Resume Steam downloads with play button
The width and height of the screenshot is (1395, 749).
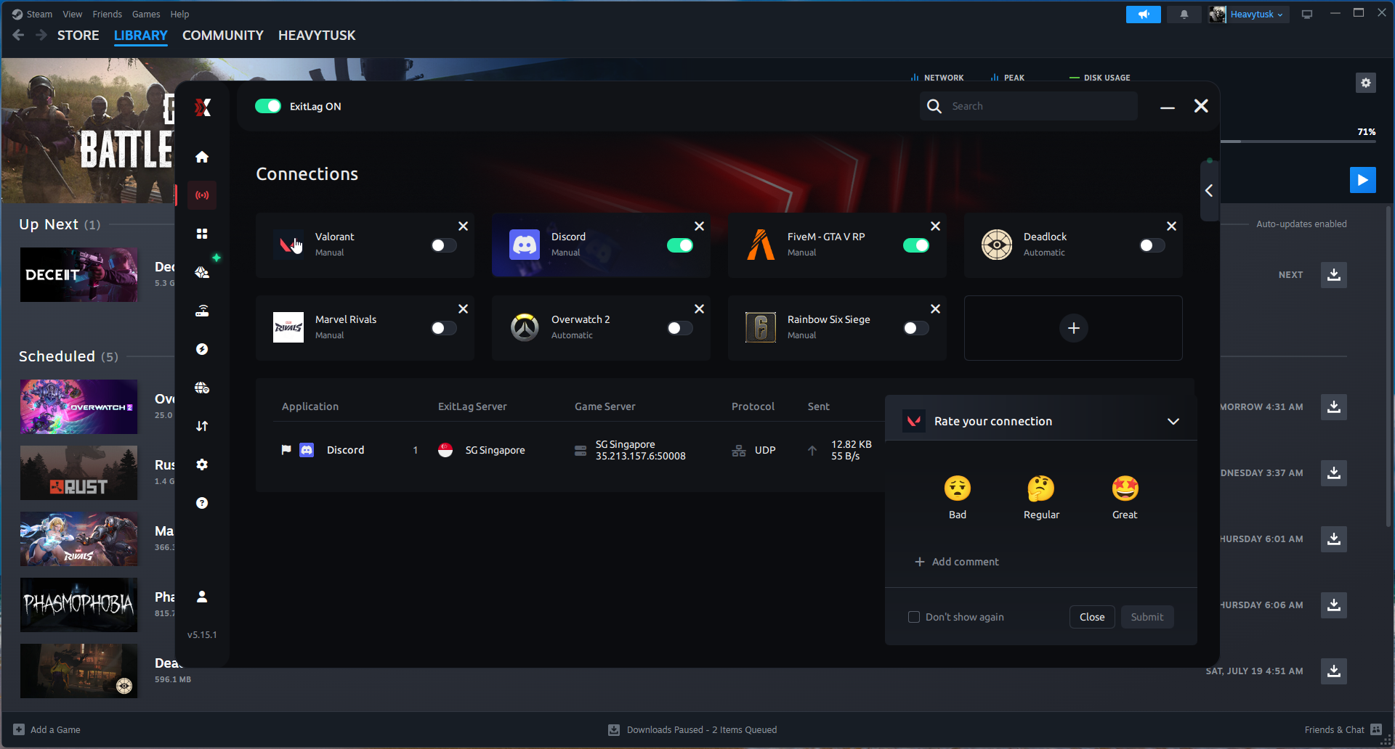tap(1363, 180)
